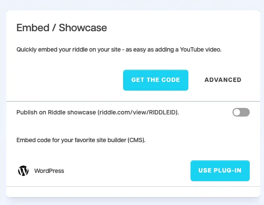Screen dimensions: 264x205
Task: Click the WordPress logo icon
Action: tap(23, 171)
